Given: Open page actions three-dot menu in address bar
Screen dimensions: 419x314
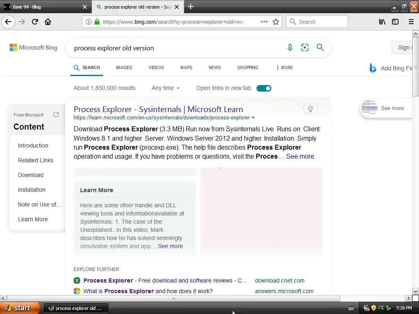Looking at the screenshot, I should [x=264, y=22].
